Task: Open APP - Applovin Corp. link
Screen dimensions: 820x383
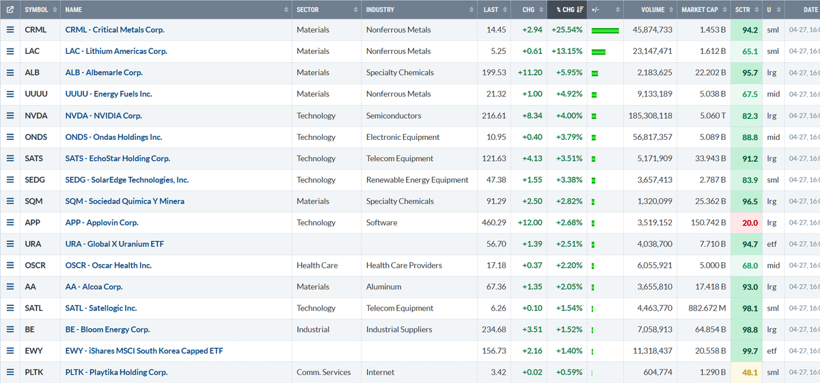Action: click(102, 223)
